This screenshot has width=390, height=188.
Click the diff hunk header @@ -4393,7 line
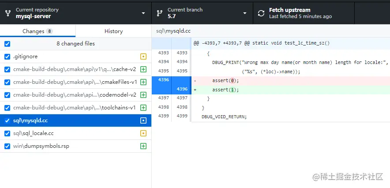click(x=262, y=43)
